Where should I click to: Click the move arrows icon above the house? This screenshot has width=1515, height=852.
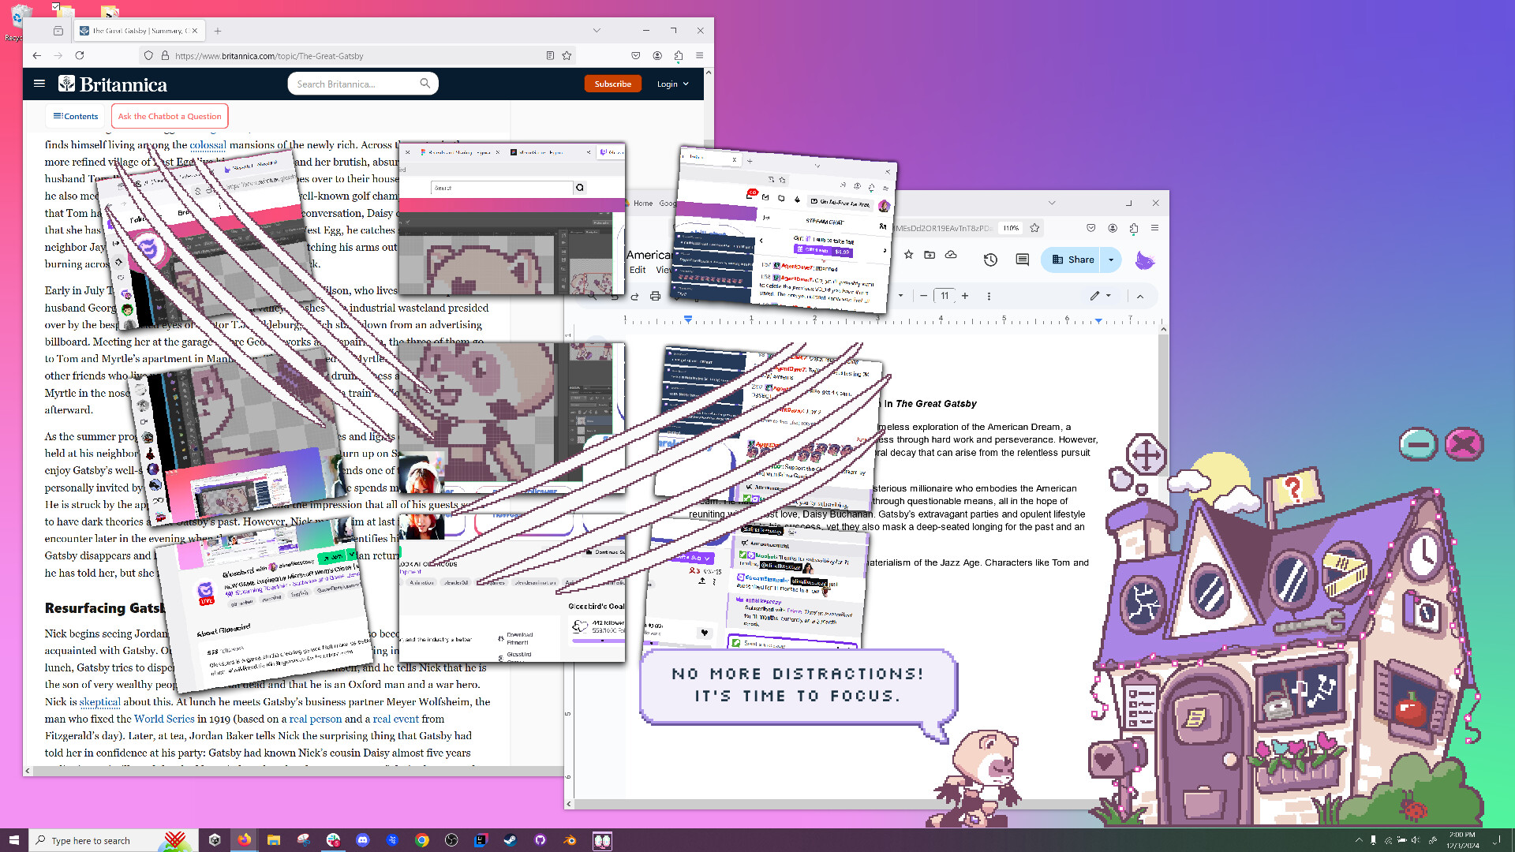coord(1145,454)
